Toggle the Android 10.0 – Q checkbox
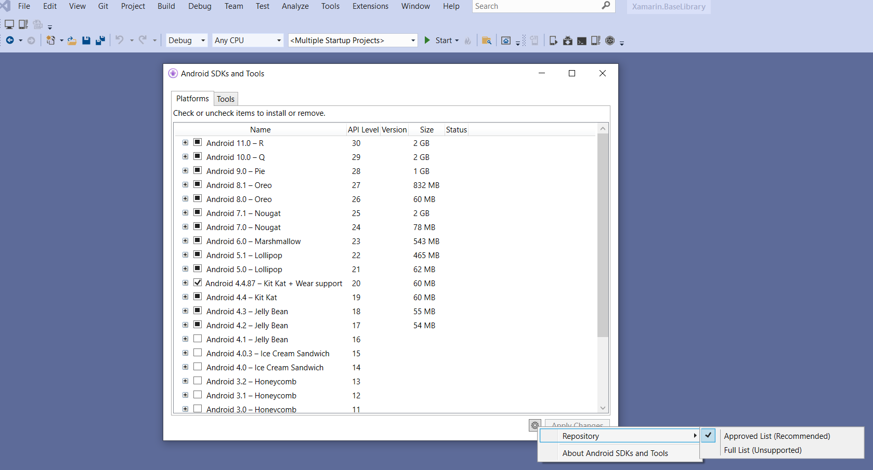 (x=198, y=156)
